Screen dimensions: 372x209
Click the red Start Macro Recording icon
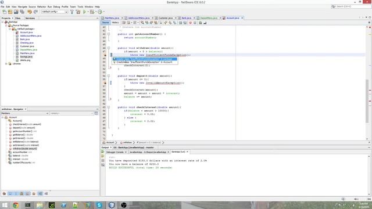point(190,23)
